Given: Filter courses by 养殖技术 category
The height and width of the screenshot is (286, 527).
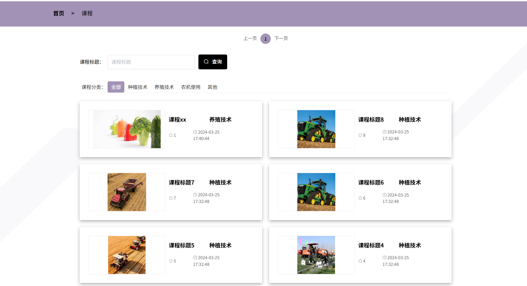Looking at the screenshot, I should [x=164, y=87].
